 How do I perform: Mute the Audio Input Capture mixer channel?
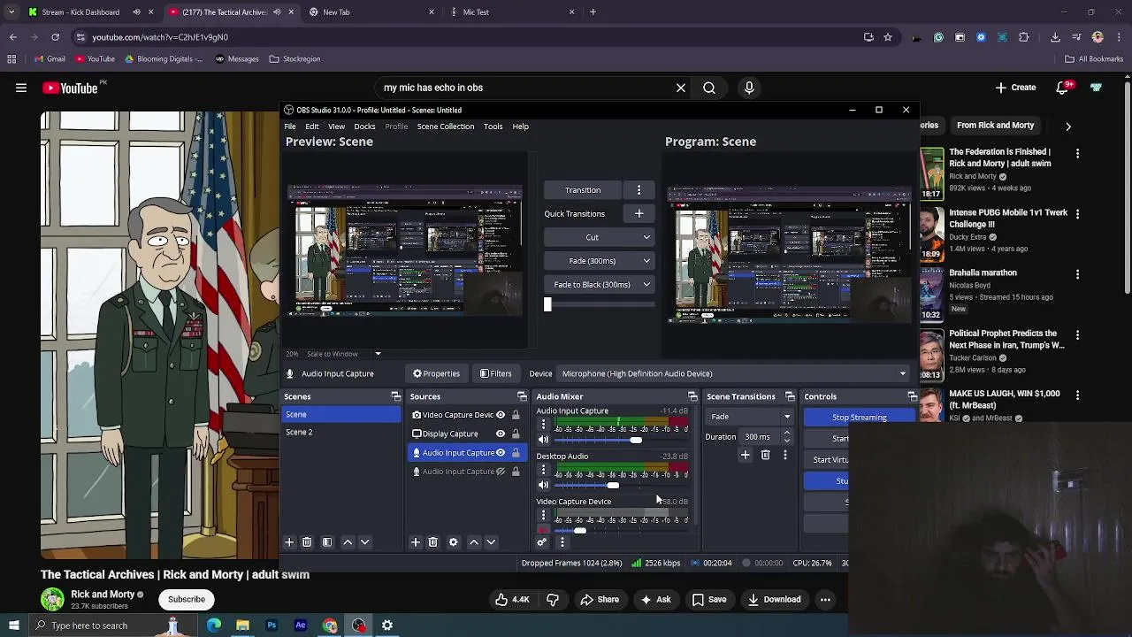pyautogui.click(x=543, y=440)
